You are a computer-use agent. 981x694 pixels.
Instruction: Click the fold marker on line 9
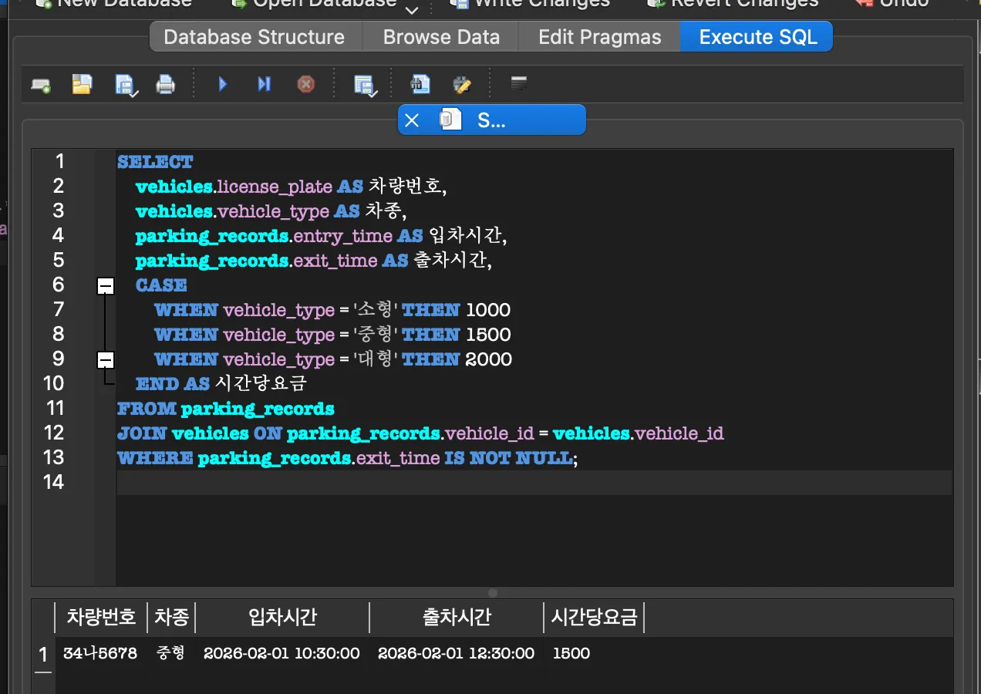pyautogui.click(x=106, y=360)
